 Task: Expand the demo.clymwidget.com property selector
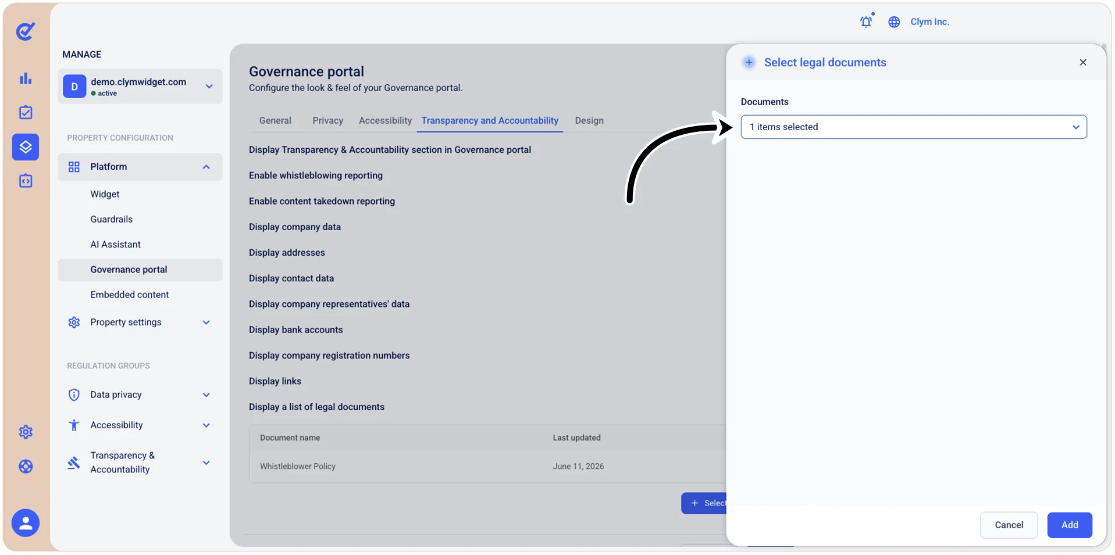[140, 87]
